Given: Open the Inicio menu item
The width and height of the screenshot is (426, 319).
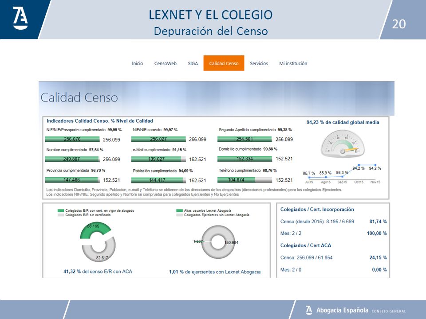Looking at the screenshot, I should [x=137, y=63].
